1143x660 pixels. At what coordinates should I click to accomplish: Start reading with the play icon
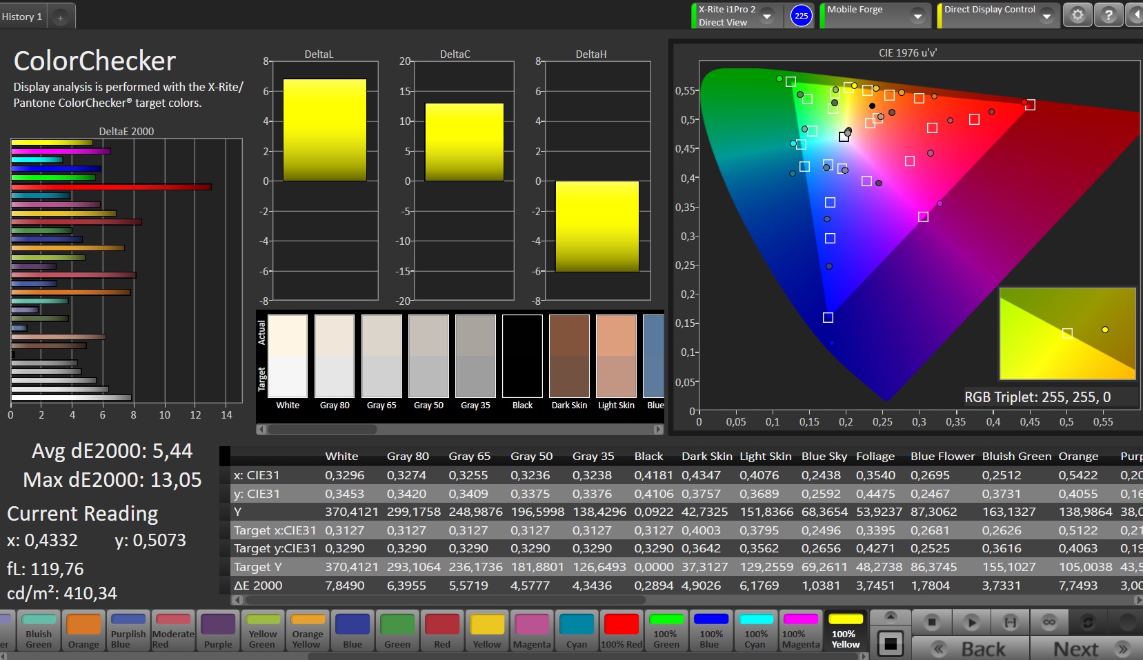click(x=971, y=622)
